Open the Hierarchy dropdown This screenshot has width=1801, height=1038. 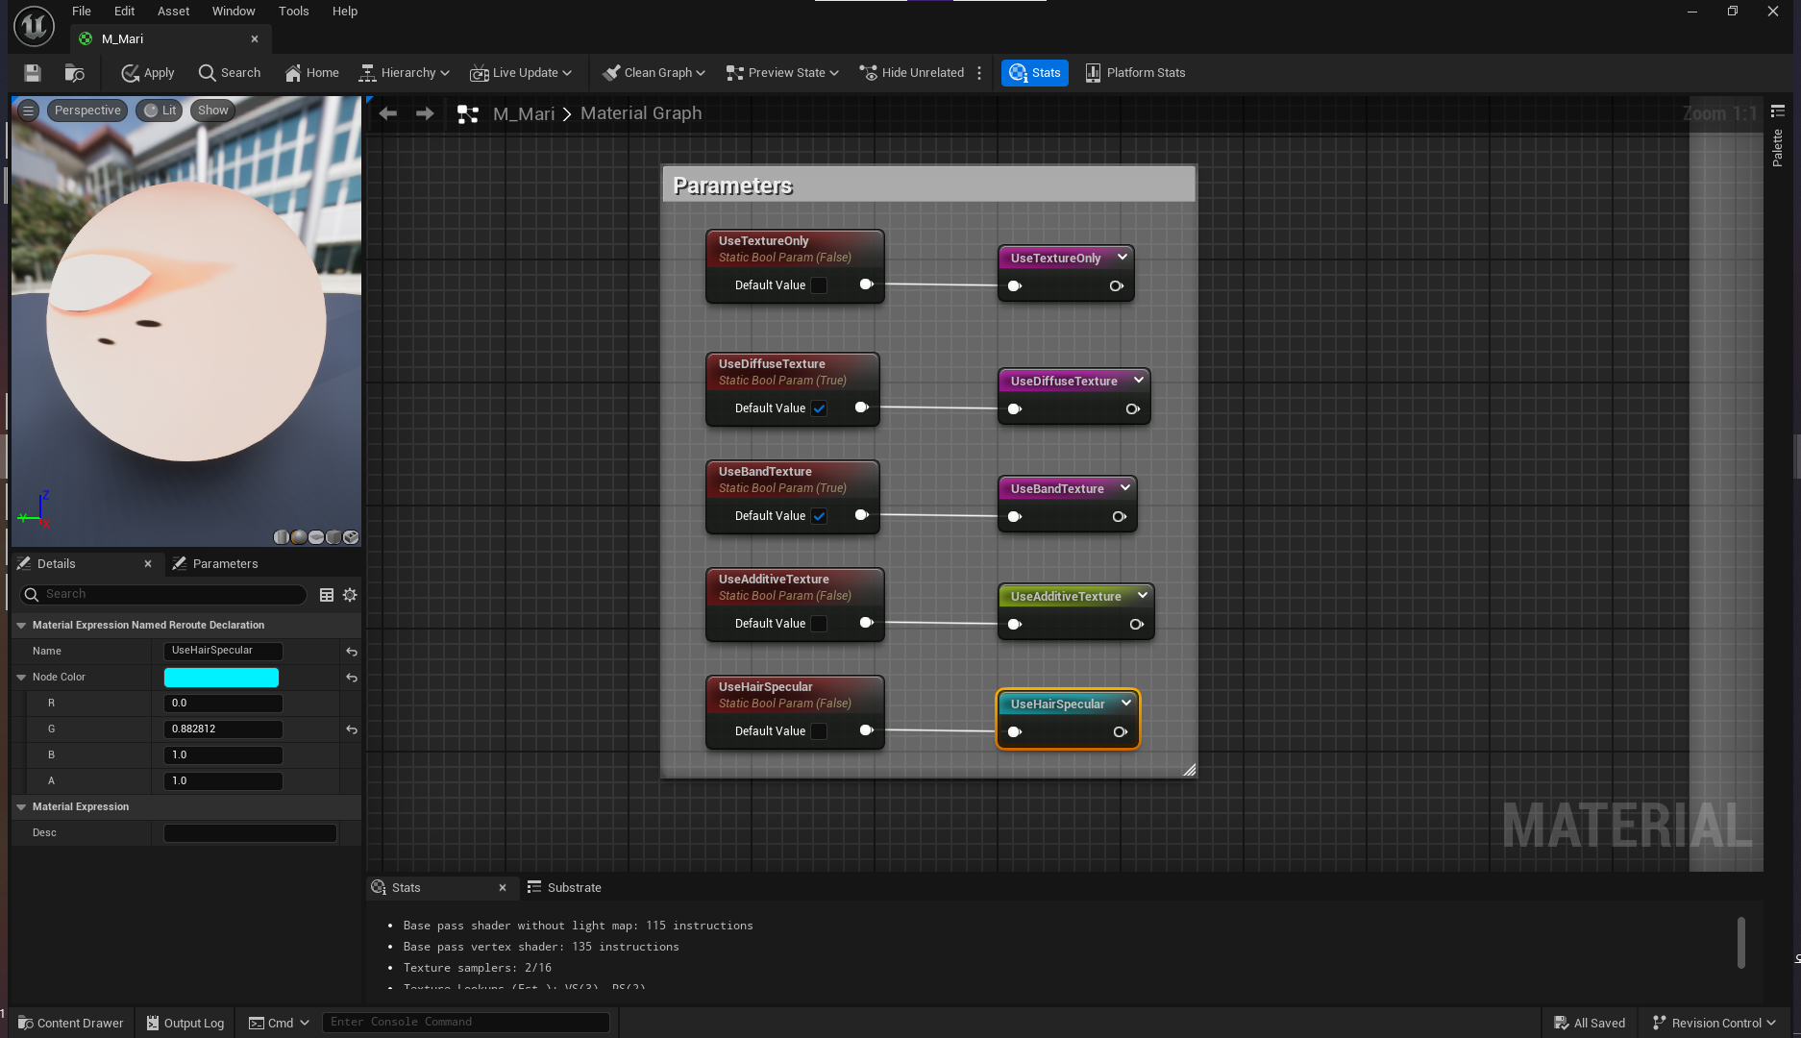404,73
